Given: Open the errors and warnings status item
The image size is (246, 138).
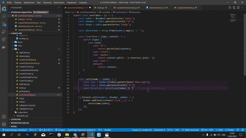Looking at the screenshot, I should [46, 130].
